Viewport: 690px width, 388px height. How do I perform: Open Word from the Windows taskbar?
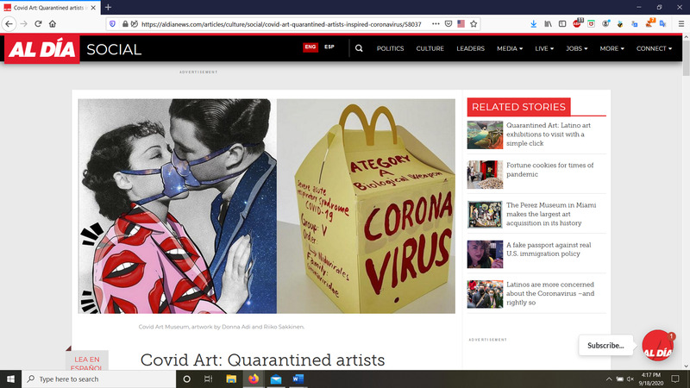tap(298, 379)
